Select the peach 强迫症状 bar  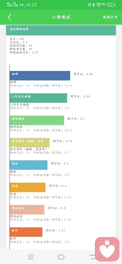point(27,210)
